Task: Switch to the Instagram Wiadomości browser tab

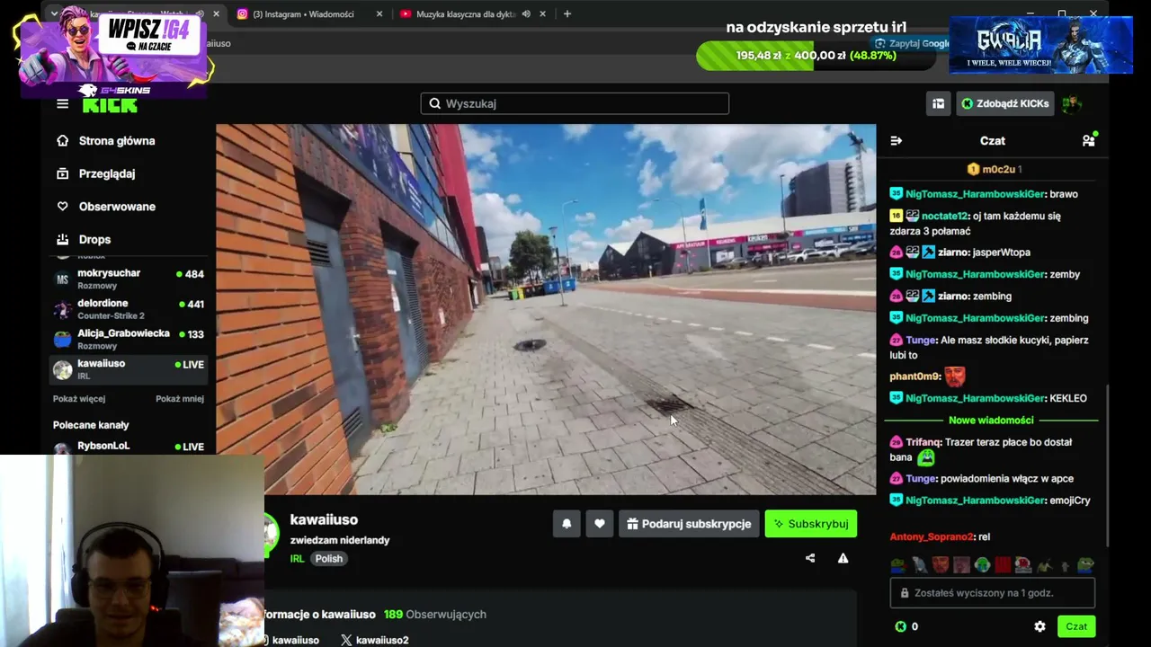Action: pyautogui.click(x=303, y=14)
